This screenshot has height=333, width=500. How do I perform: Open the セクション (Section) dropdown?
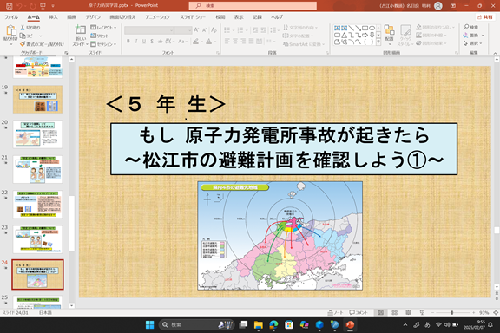point(103,44)
